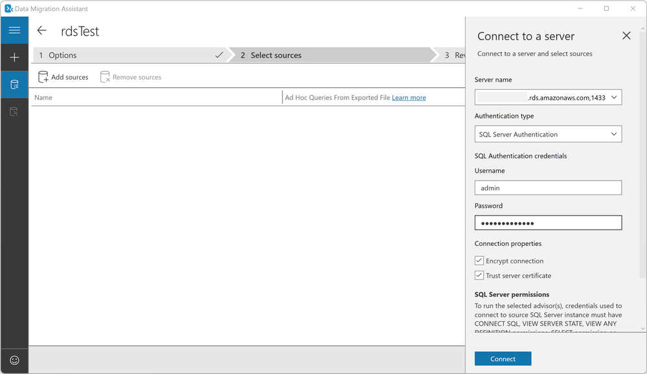Click Remove sources in the toolbar
Image resolution: width=647 pixels, height=374 pixels.
pyautogui.click(x=131, y=77)
